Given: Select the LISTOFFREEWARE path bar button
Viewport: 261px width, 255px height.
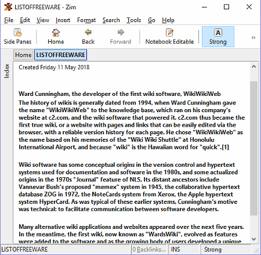Looking at the screenshot, I should (60, 55).
